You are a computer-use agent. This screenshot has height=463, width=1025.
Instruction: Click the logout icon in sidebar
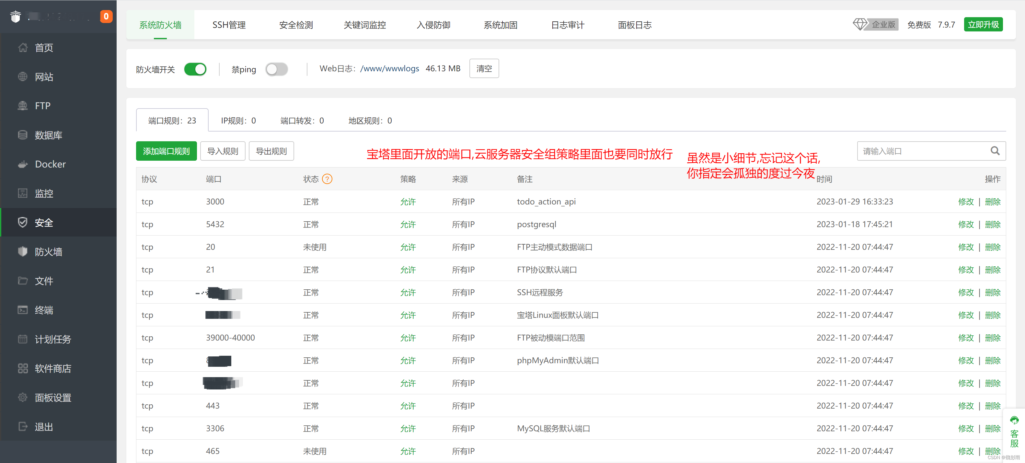(23, 426)
